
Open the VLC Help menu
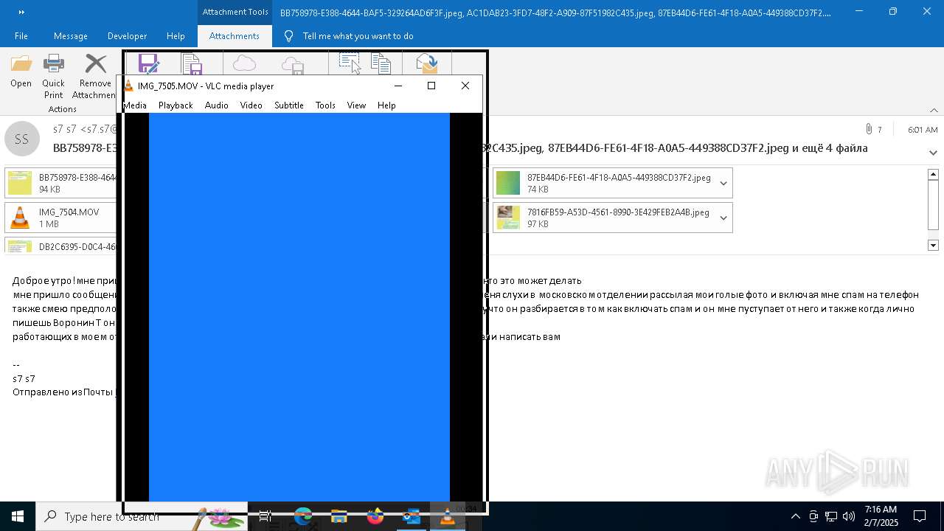tap(386, 105)
